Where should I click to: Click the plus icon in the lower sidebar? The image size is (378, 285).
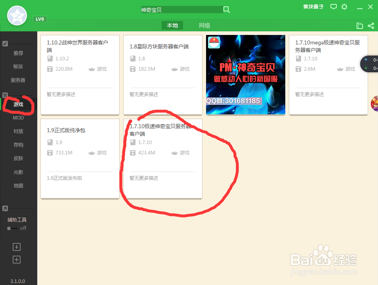point(16,259)
